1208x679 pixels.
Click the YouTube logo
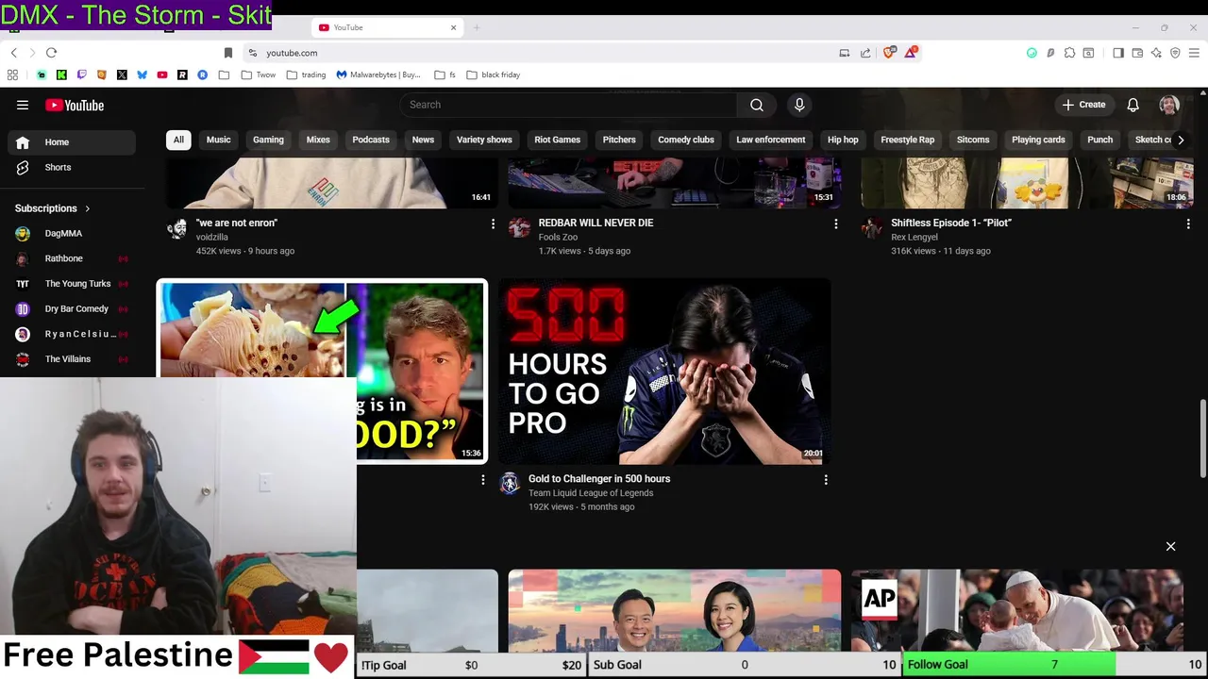pyautogui.click(x=74, y=105)
